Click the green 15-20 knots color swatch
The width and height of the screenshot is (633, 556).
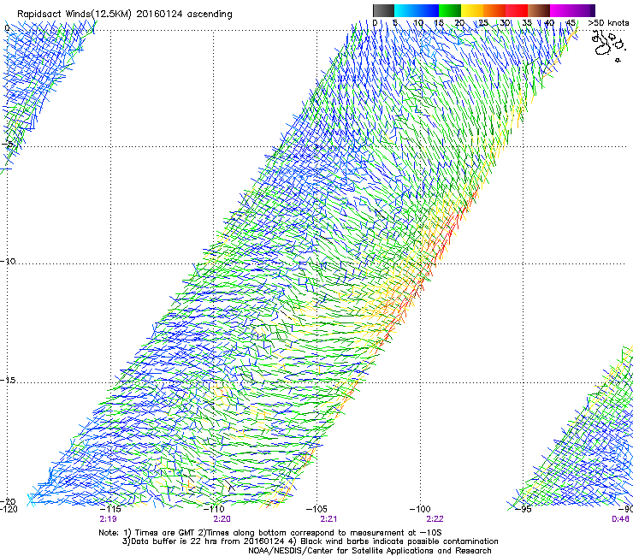click(450, 10)
